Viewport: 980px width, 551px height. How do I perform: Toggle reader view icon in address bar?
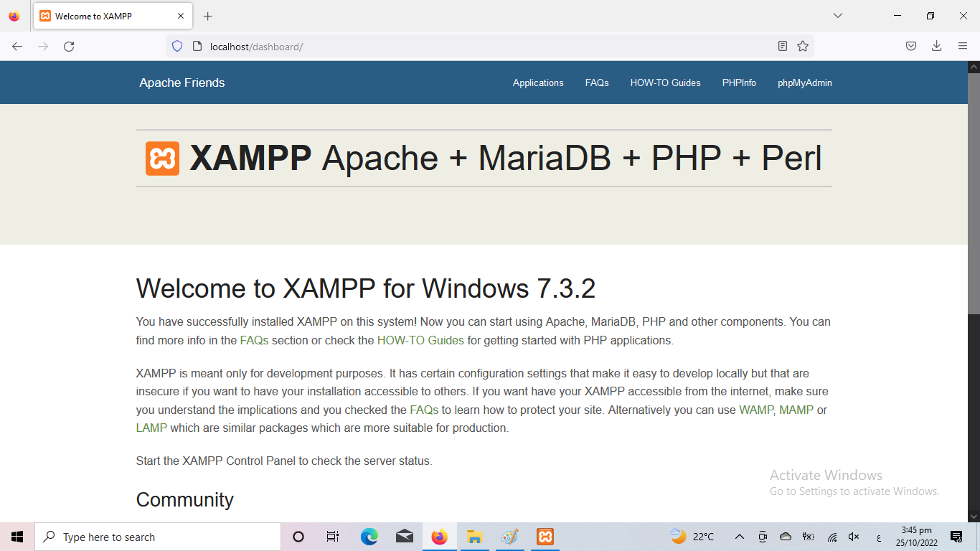tap(783, 47)
